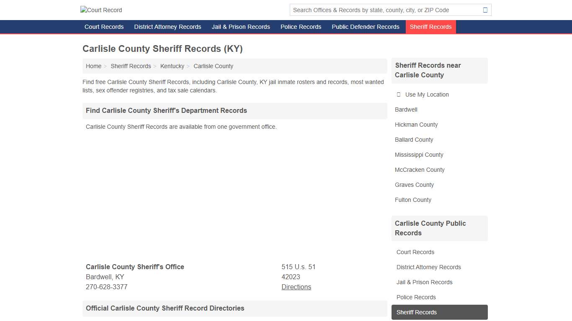Open Directions for the Sheriff's Office
This screenshot has width=572, height=321.
tap(296, 287)
